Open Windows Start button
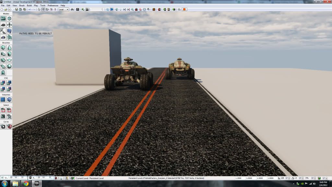Image resolution: width=332 pixels, height=187 pixels. [5, 184]
